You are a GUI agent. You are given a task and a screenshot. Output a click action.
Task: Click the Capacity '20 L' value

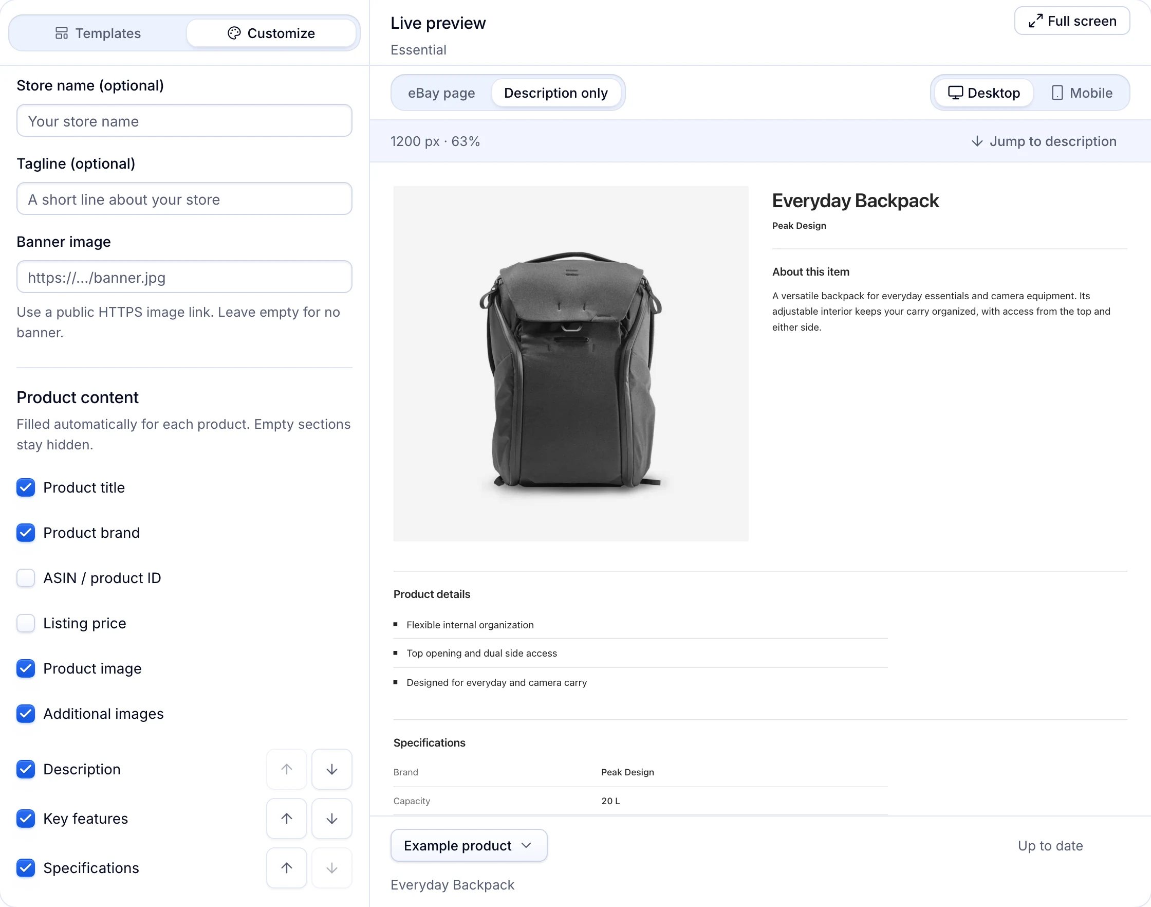pos(610,801)
